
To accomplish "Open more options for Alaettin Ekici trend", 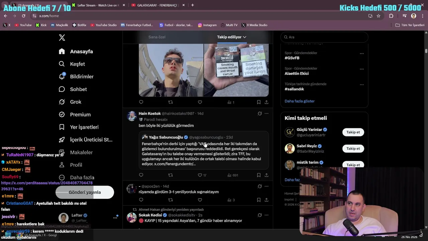I will [361, 69].
